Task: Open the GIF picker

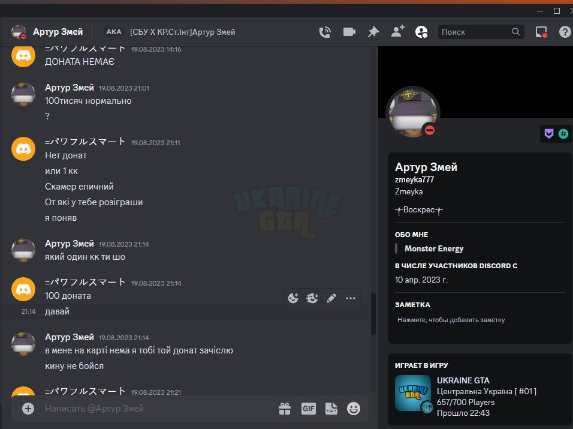Action: [x=309, y=409]
